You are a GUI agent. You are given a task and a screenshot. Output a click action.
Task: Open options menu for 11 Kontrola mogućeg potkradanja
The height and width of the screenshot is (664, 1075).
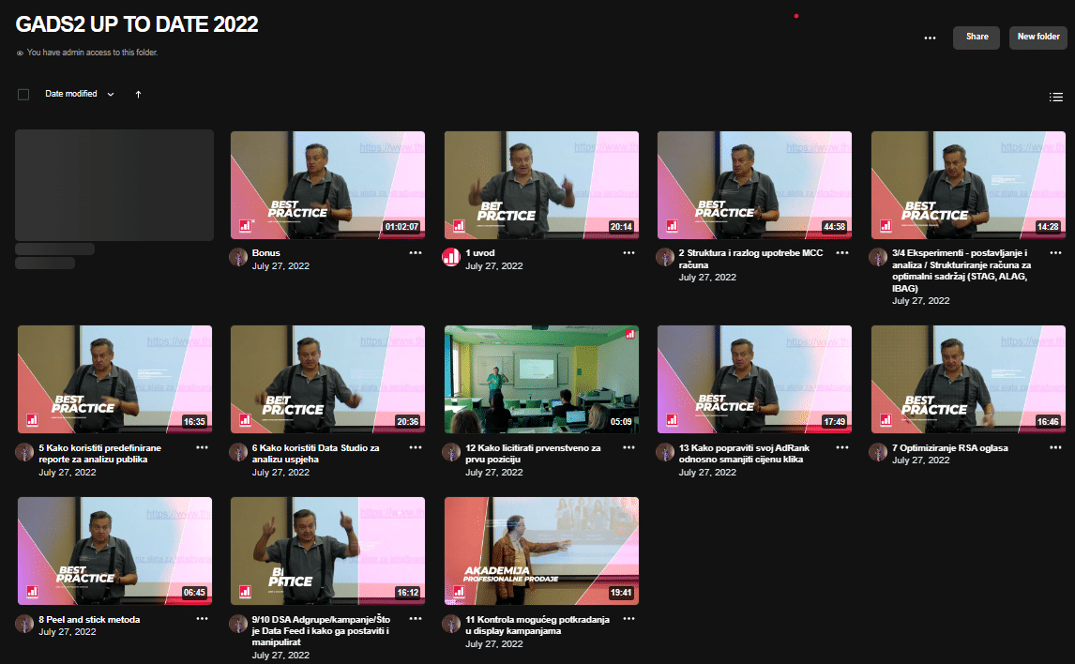pyautogui.click(x=629, y=619)
